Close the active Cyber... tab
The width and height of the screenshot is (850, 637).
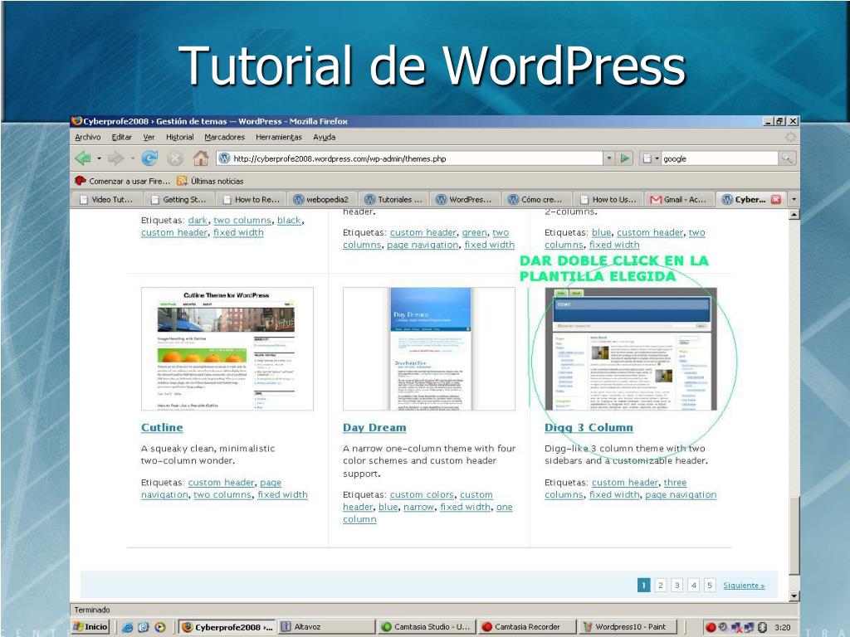click(x=777, y=199)
